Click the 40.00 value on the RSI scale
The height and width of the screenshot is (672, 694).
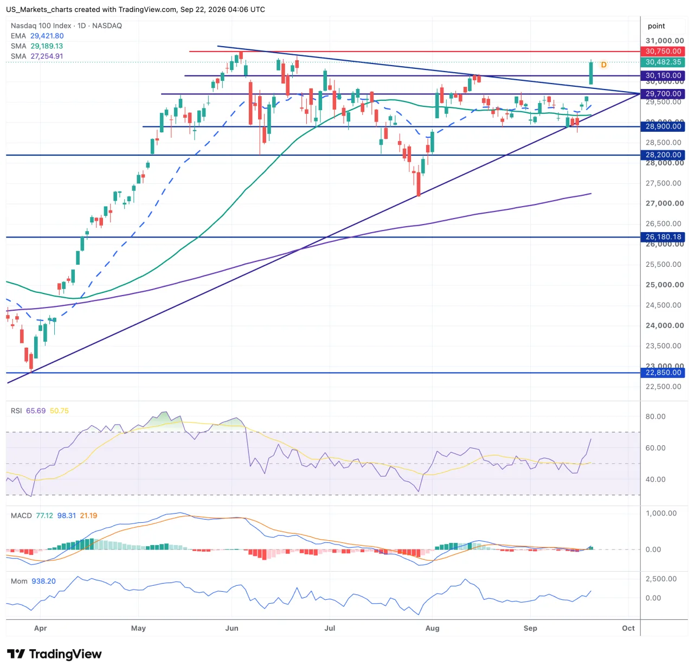[x=656, y=479]
